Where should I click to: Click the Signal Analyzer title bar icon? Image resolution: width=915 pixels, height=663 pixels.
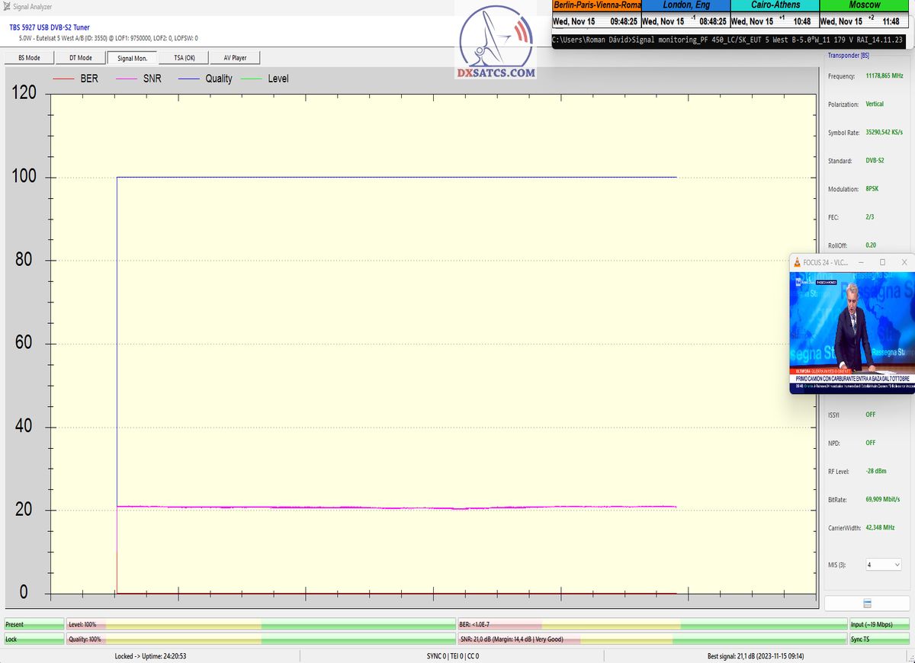click(x=7, y=6)
